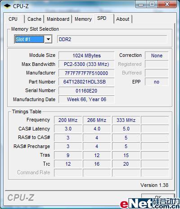Select the PC2-5300 (333 MHz) bandwidth value
The height and width of the screenshot is (209, 180).
[x=86, y=65]
